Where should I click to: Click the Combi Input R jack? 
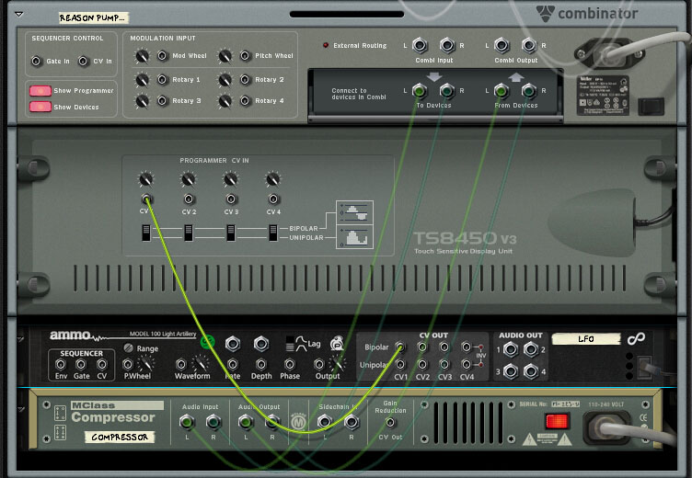447,45
